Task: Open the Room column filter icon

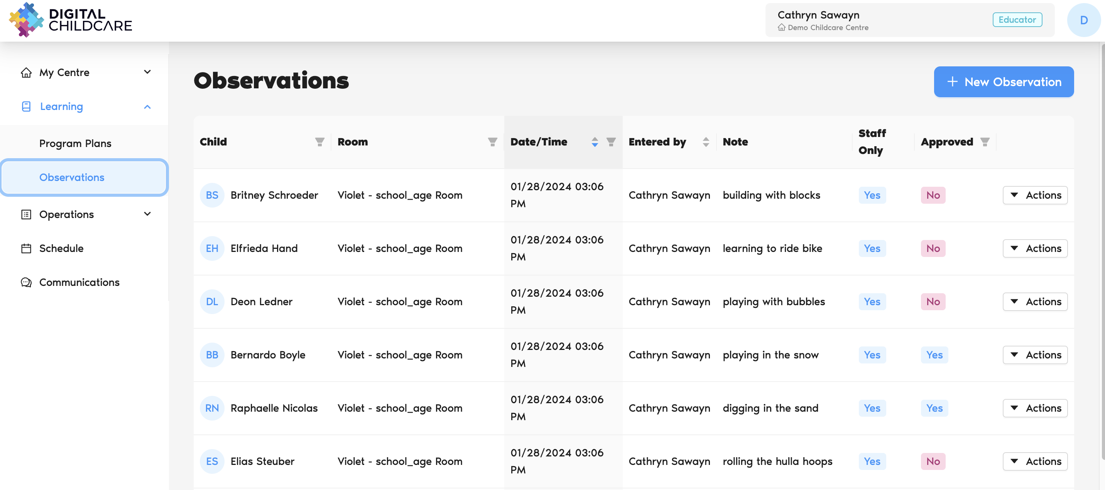Action: click(492, 142)
